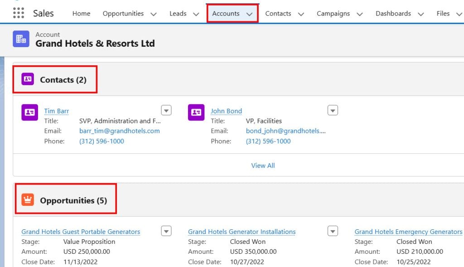
Task: Open the Dashboards tab
Action: tap(393, 14)
